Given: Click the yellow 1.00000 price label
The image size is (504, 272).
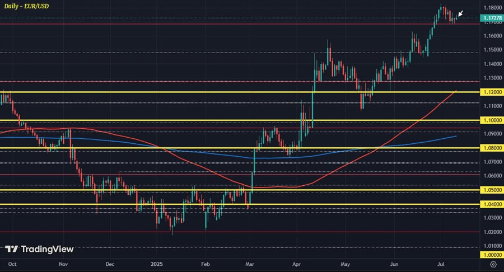Looking at the screenshot, I should tap(492, 255).
